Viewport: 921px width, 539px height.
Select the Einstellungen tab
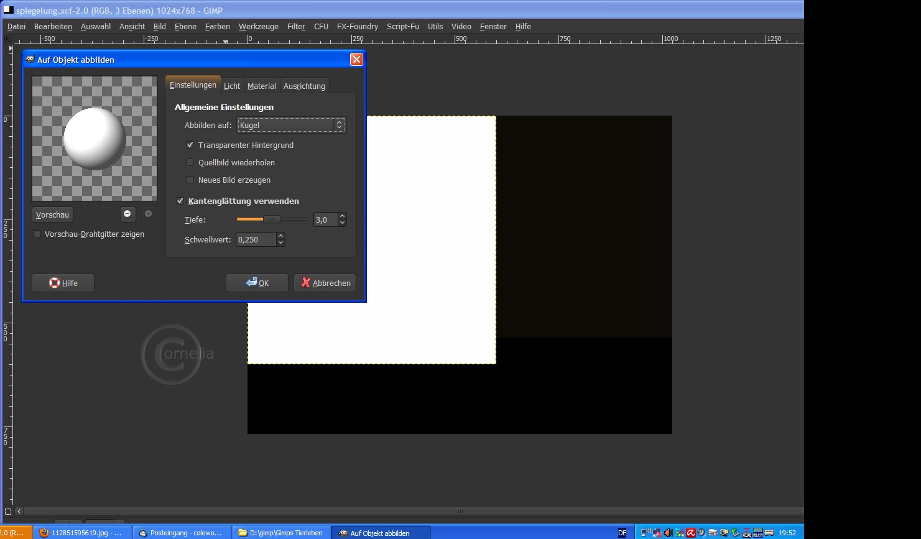(193, 85)
